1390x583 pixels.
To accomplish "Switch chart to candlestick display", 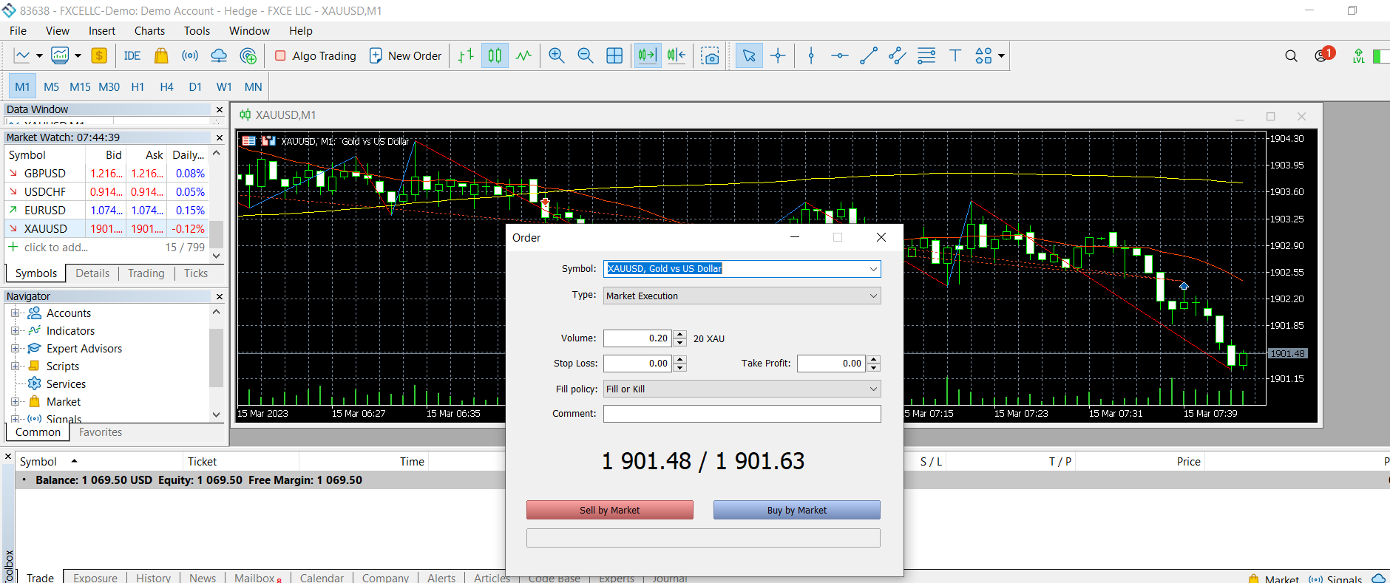I will pyautogui.click(x=495, y=56).
